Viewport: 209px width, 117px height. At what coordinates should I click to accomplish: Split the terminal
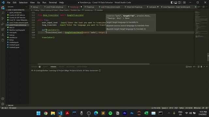pyautogui.click(x=199, y=67)
